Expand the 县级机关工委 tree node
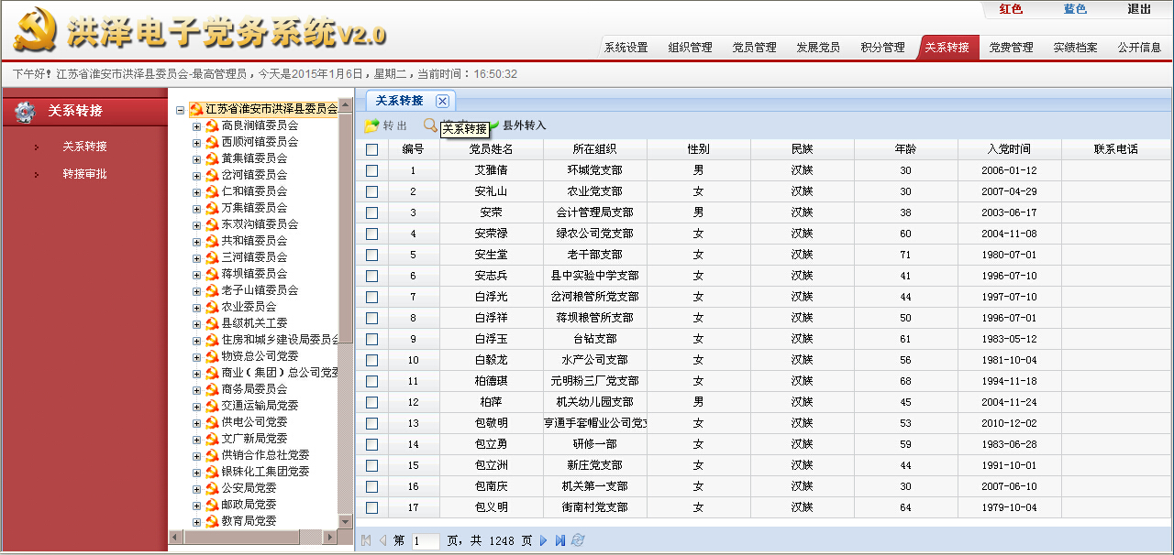The height and width of the screenshot is (555, 1174). 196,323
